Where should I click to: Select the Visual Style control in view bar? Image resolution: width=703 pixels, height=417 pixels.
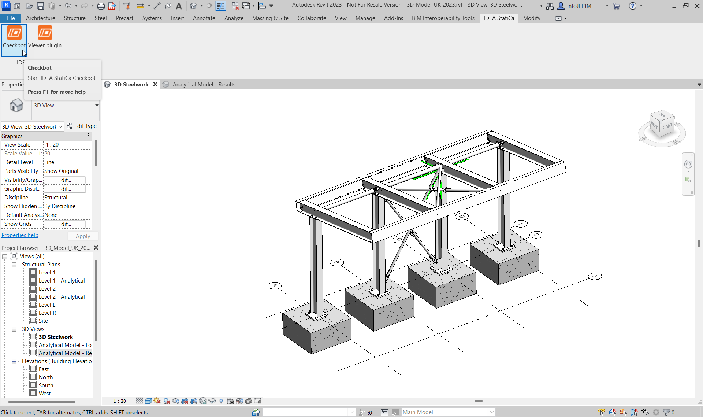coord(148,401)
